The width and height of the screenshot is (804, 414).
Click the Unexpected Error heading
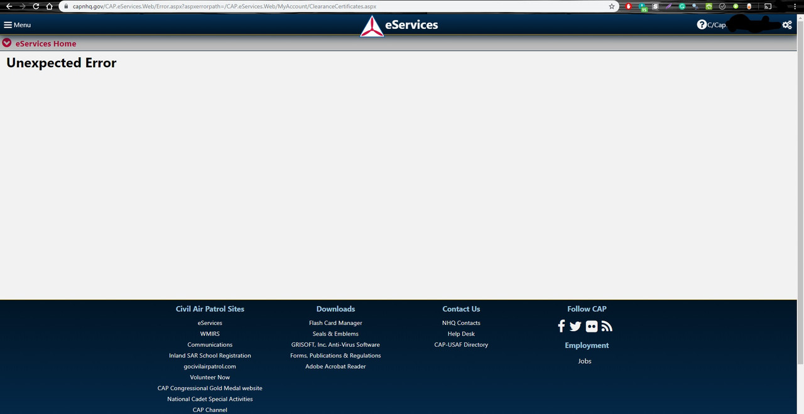pyautogui.click(x=62, y=63)
